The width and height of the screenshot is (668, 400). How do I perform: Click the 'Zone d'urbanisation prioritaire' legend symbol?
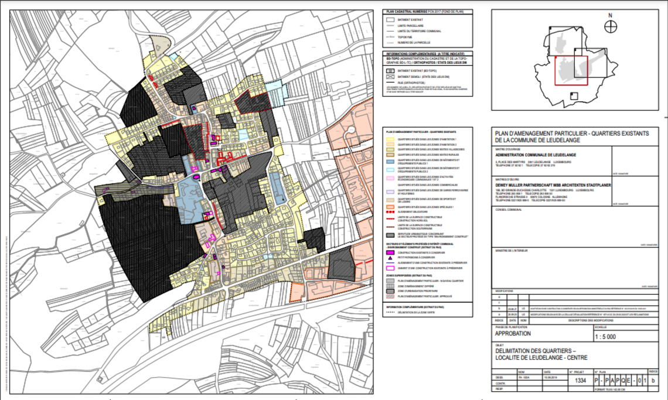390,291
